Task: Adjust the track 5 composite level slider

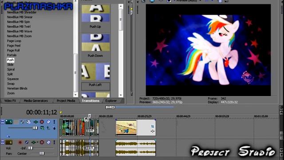Action: coord(35,128)
